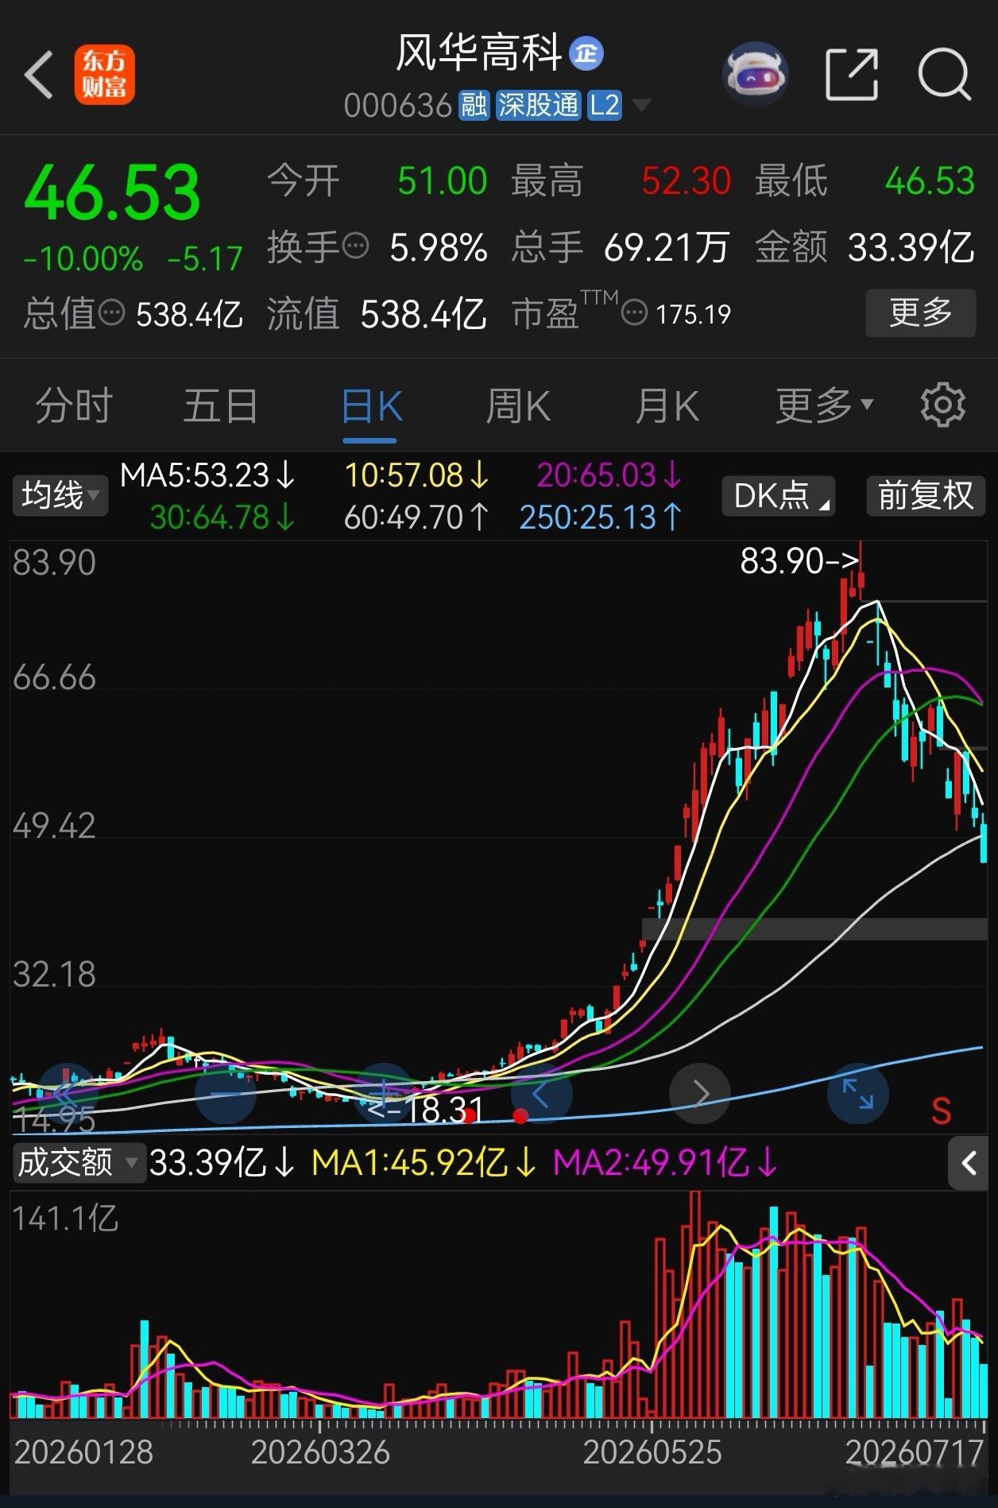Viewport: 998px width, 1508px height.
Task: Expand the 更多 chart period dropdown
Action: [824, 406]
